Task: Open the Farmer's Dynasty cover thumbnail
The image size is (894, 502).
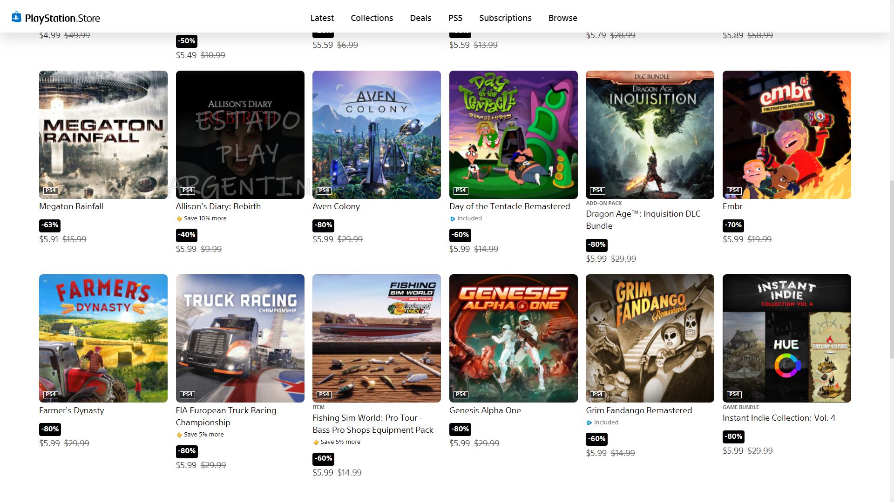Action: click(103, 338)
